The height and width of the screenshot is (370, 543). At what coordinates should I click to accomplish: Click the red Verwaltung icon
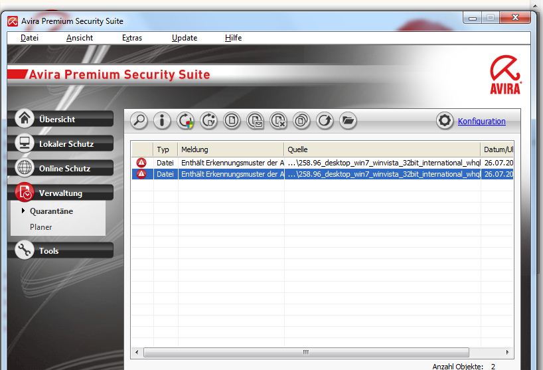(x=25, y=192)
